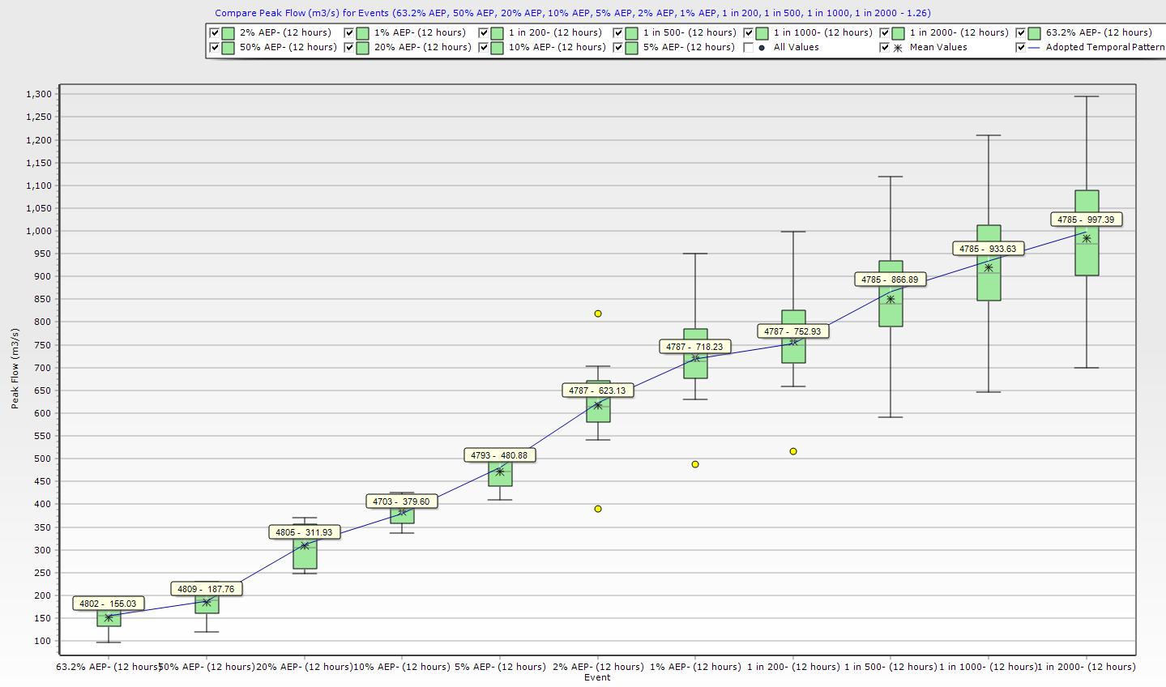
Task: Click the Mean Values asterisk legend icon
Action: [x=898, y=48]
